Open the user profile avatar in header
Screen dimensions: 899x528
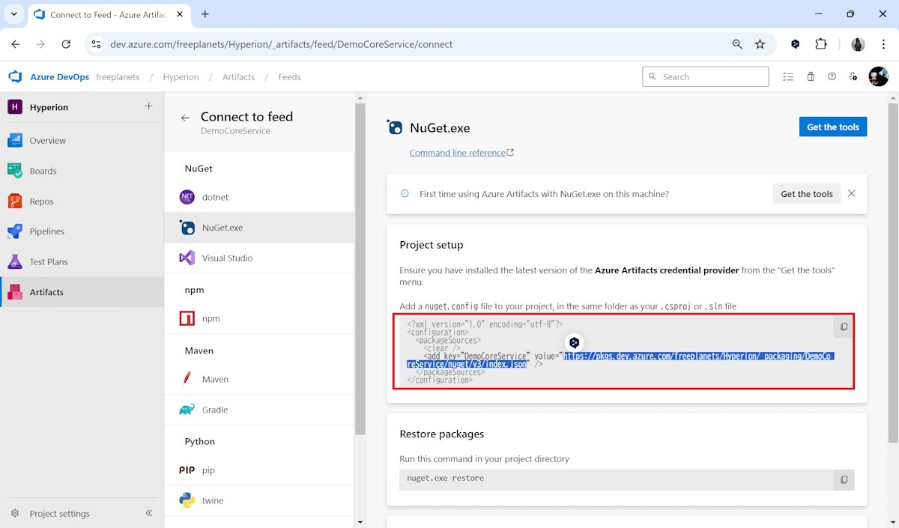(878, 76)
